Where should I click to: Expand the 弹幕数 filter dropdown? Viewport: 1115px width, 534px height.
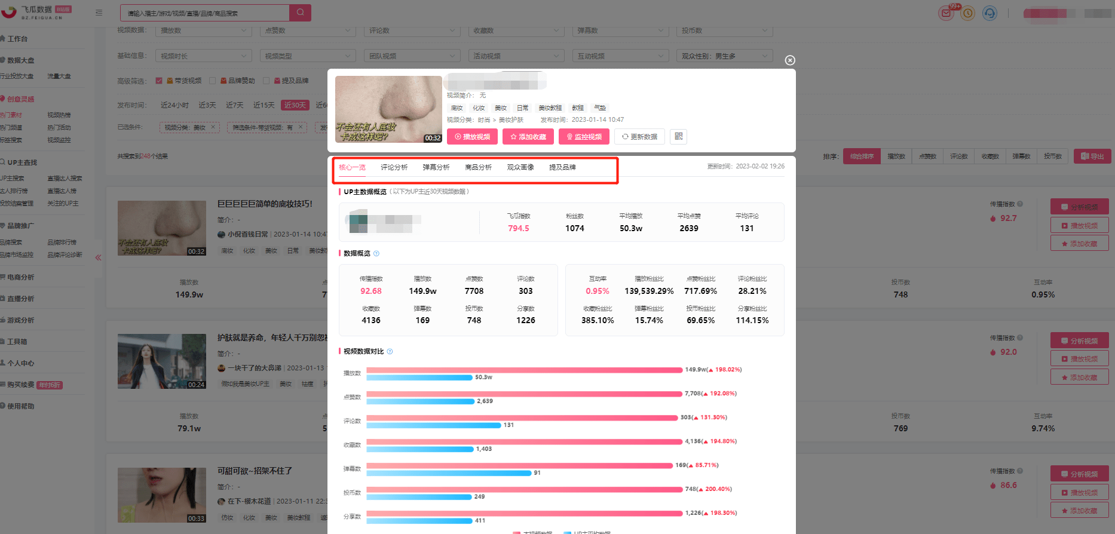620,30
